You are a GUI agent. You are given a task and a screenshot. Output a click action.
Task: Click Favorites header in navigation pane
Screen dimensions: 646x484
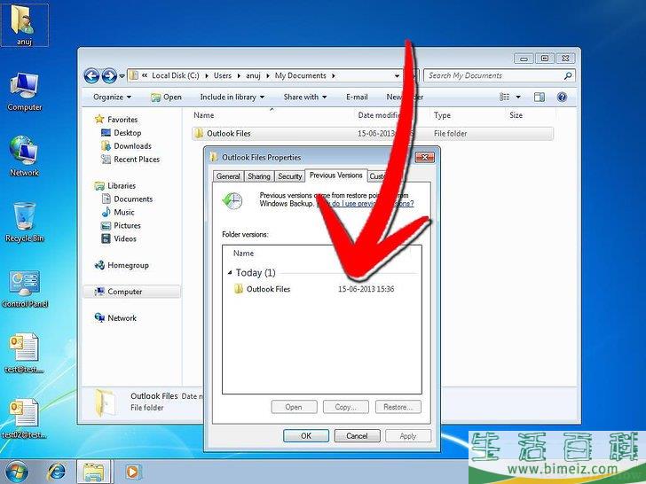click(x=116, y=120)
